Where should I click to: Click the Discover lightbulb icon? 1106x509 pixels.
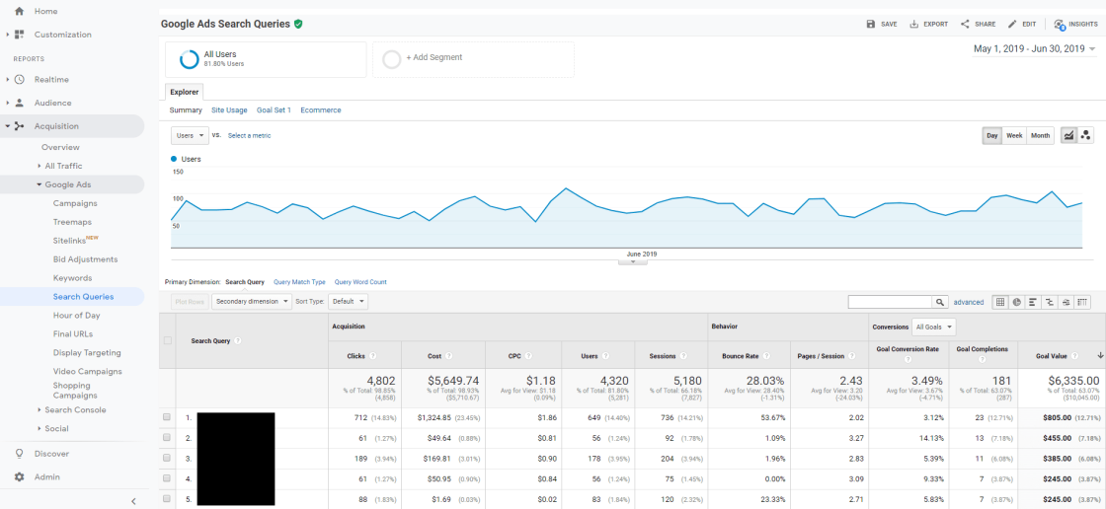[19, 454]
